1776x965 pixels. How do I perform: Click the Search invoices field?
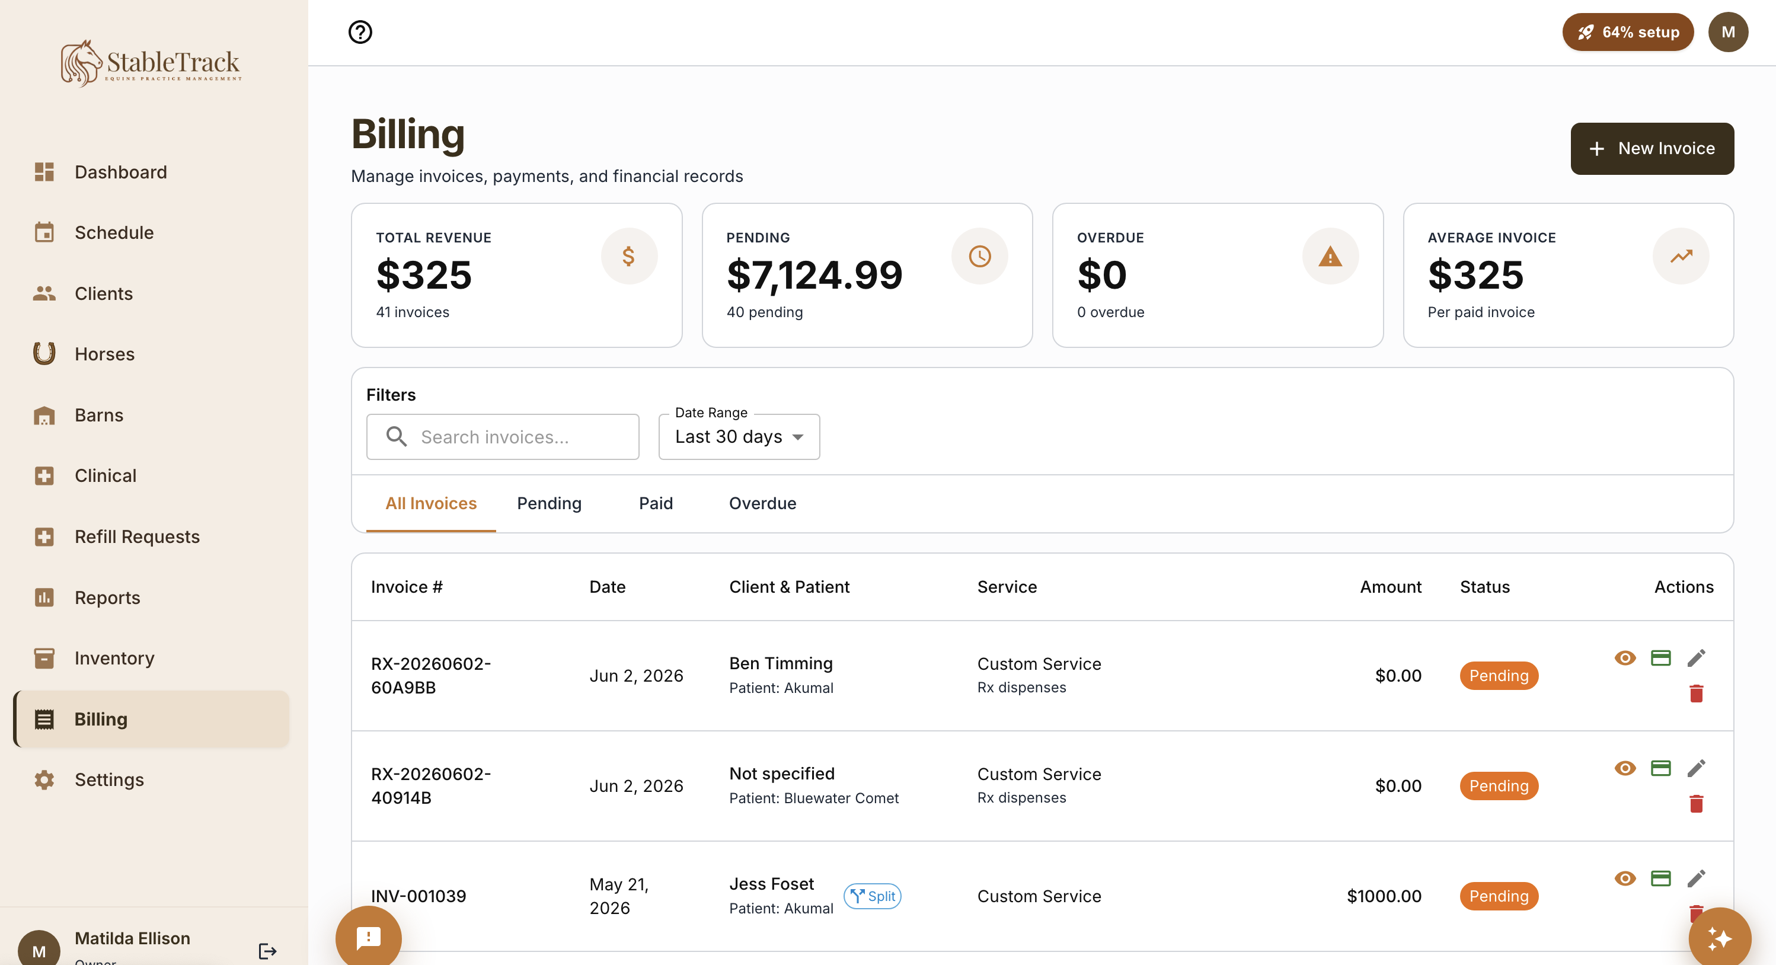pyautogui.click(x=503, y=437)
